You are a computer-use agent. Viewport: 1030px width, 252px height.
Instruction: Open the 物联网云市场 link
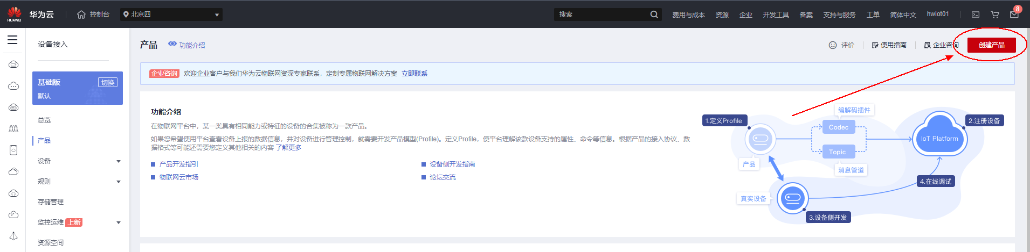[x=179, y=177]
